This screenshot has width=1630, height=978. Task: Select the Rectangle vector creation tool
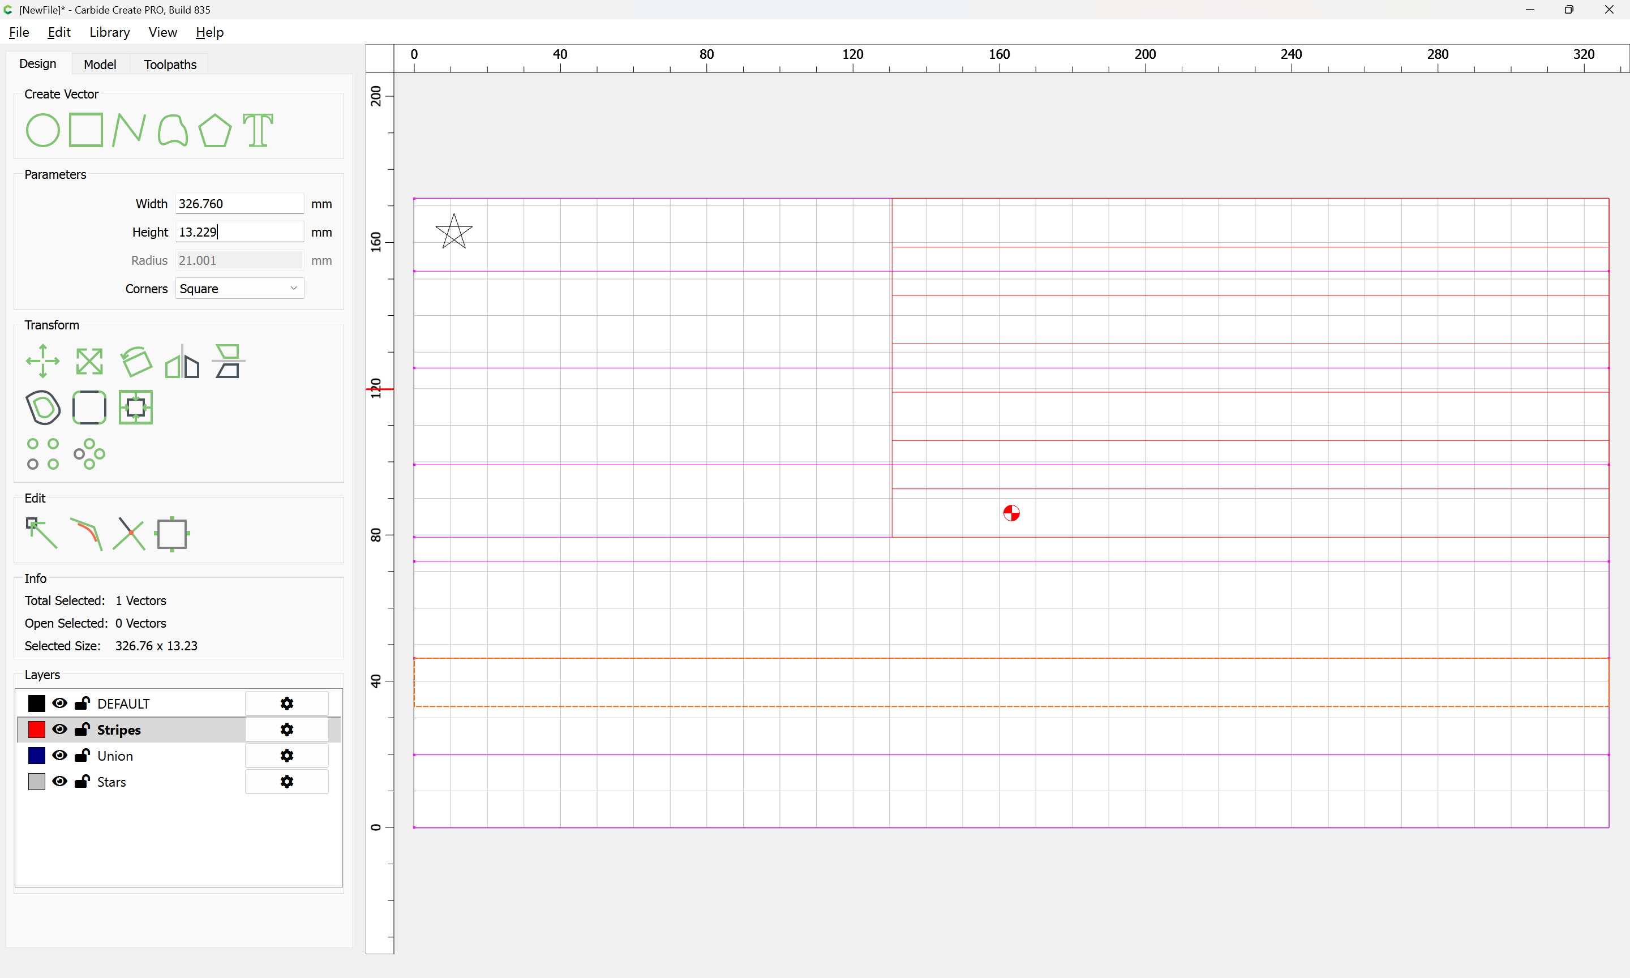click(x=86, y=130)
